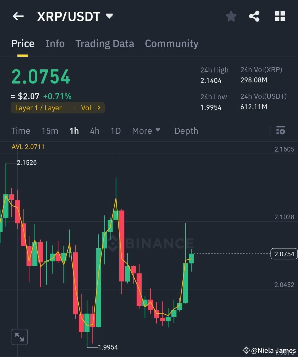298x357 pixels.
Task: Select the Depth view
Action: point(186,131)
